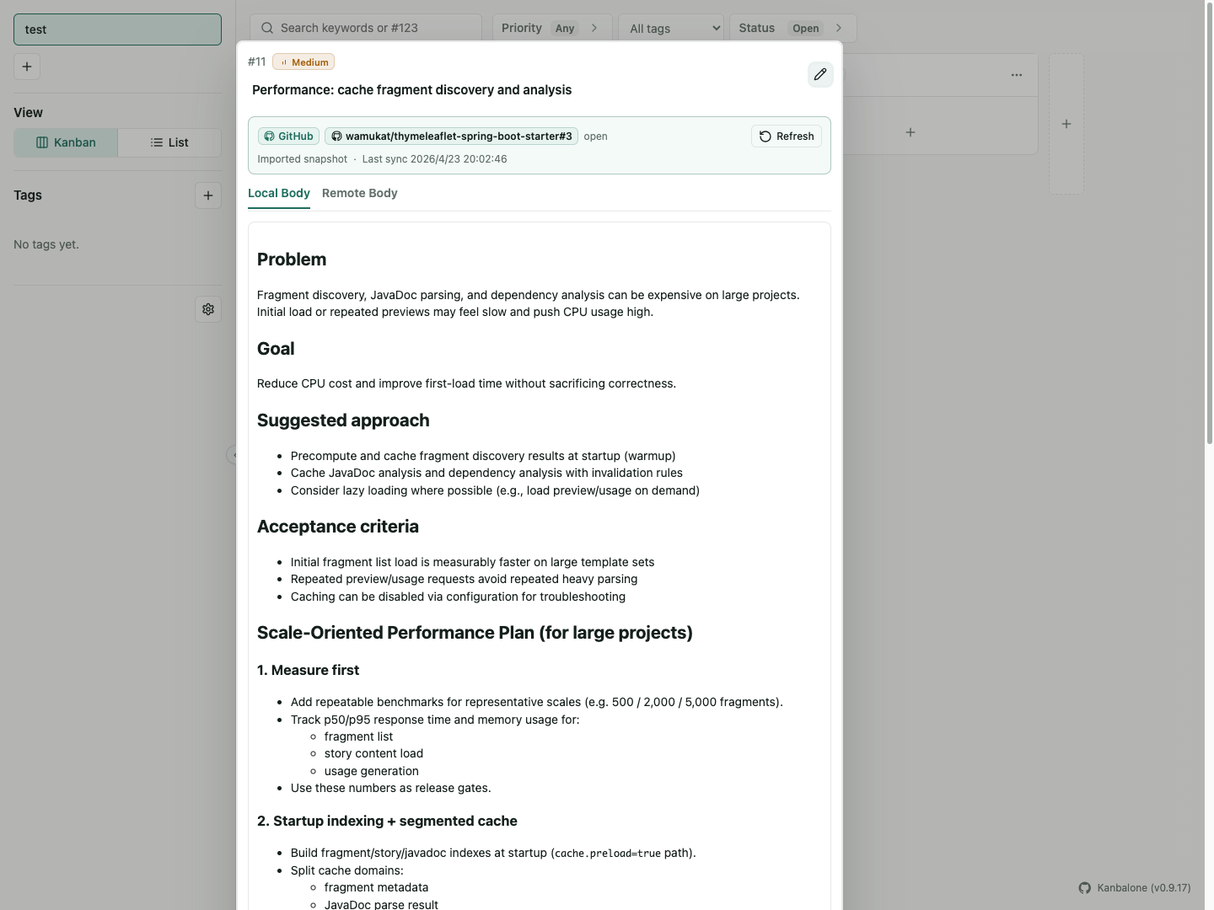Open the Status Open filter
Screen dimensions: 1214x910
792,28
